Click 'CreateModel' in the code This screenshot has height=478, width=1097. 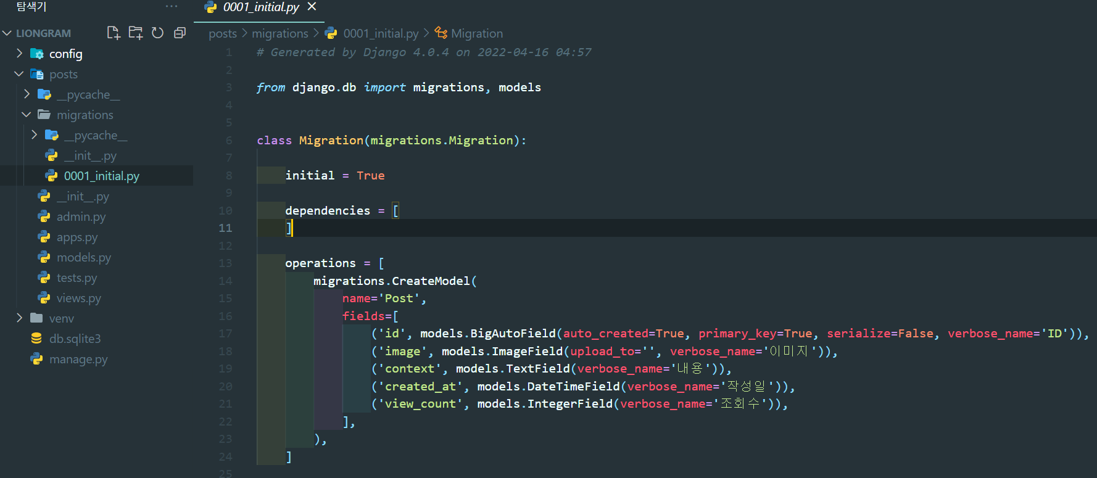pyautogui.click(x=431, y=281)
